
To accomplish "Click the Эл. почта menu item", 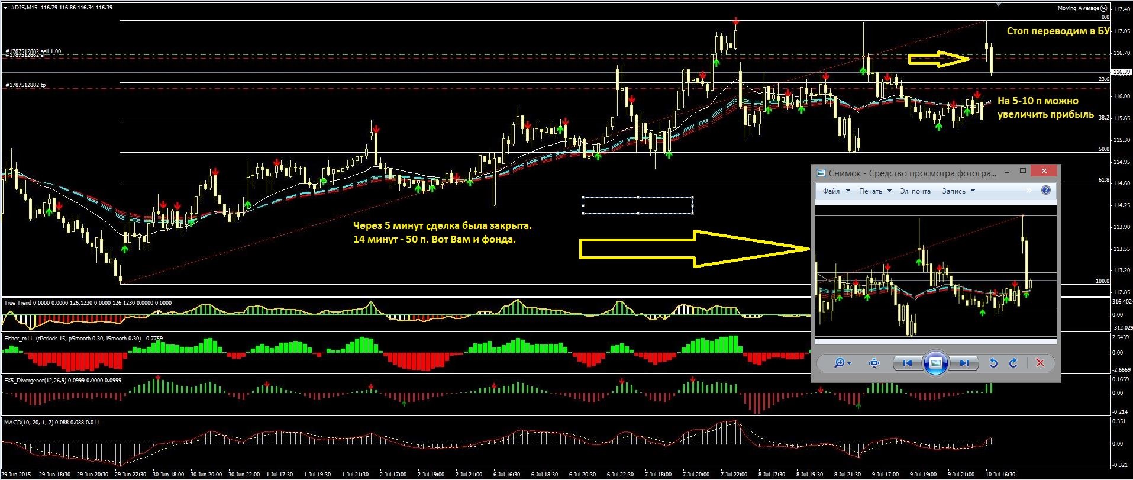I will click(x=915, y=191).
